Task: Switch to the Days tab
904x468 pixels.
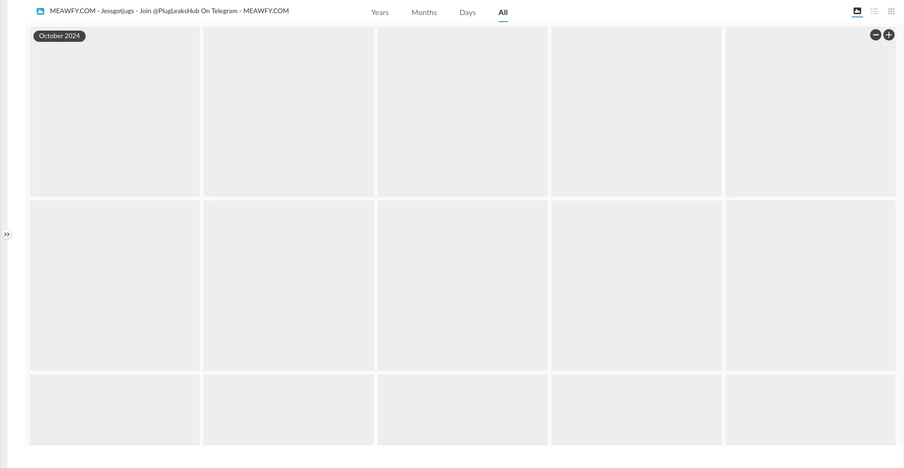Action: pyautogui.click(x=468, y=13)
